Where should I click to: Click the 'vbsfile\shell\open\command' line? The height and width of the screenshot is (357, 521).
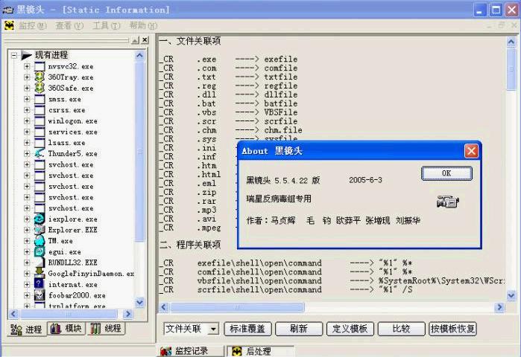click(259, 280)
